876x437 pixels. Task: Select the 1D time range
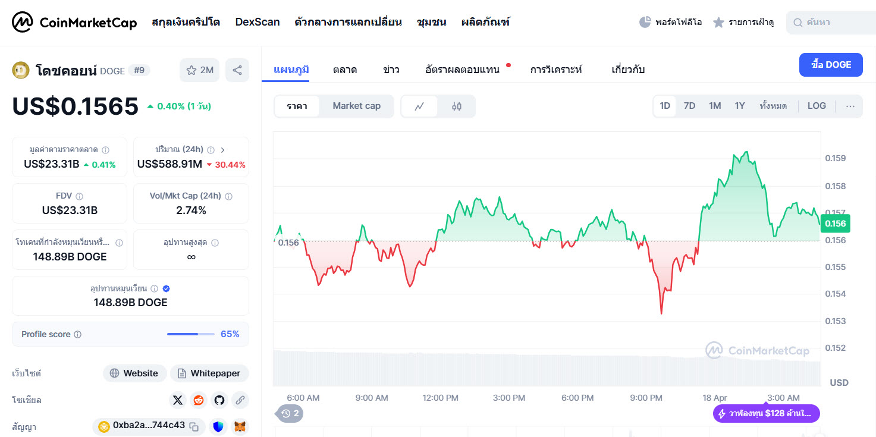tap(665, 106)
